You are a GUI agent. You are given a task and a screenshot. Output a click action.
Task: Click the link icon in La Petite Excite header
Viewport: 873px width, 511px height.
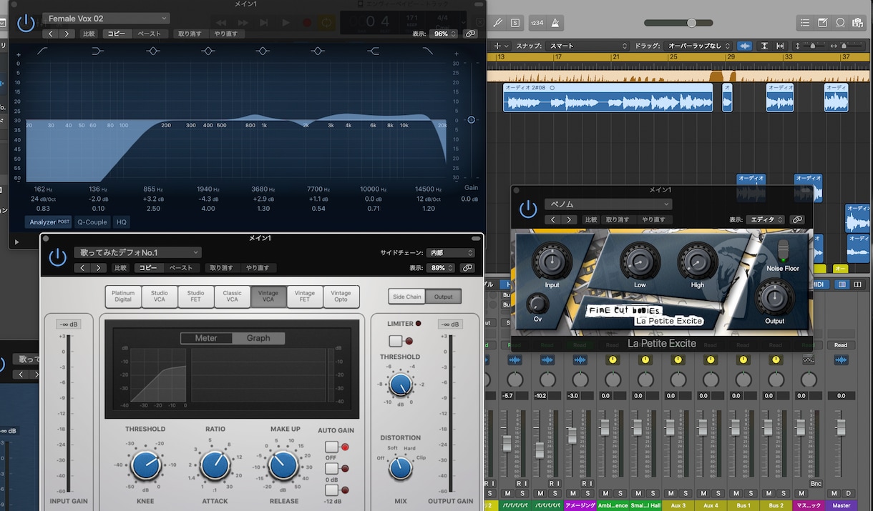[x=797, y=220]
